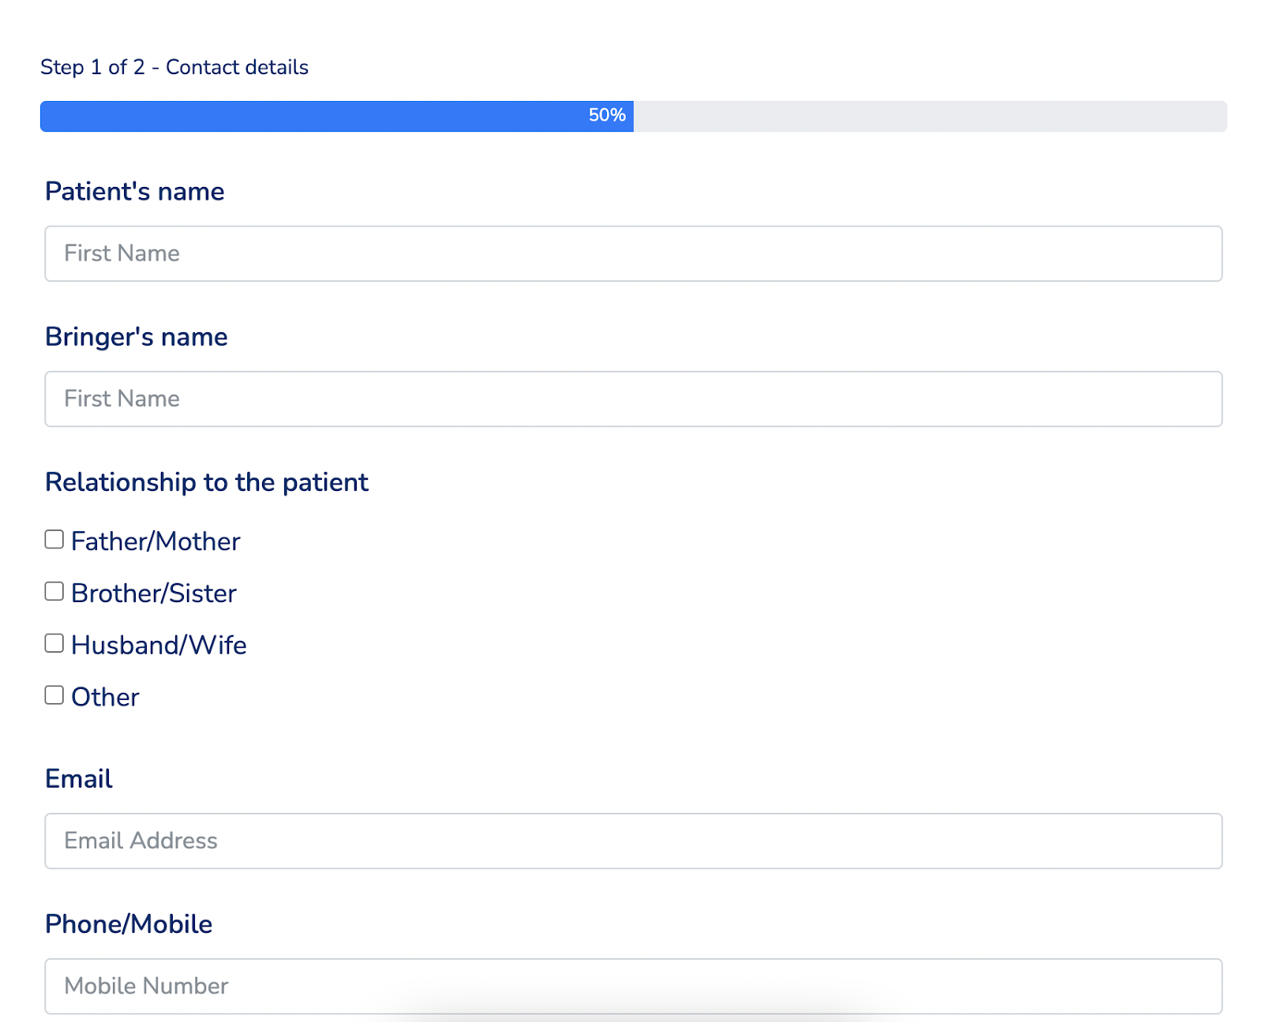The height and width of the screenshot is (1022, 1263).
Task: Select the Other relationship checkbox
Action: pyautogui.click(x=54, y=695)
